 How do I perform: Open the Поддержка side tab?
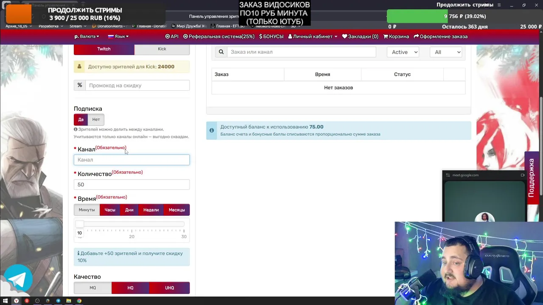532,177
